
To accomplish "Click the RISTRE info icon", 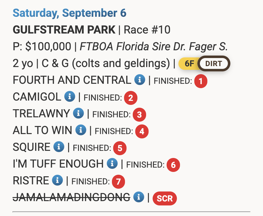I will 58,181.
